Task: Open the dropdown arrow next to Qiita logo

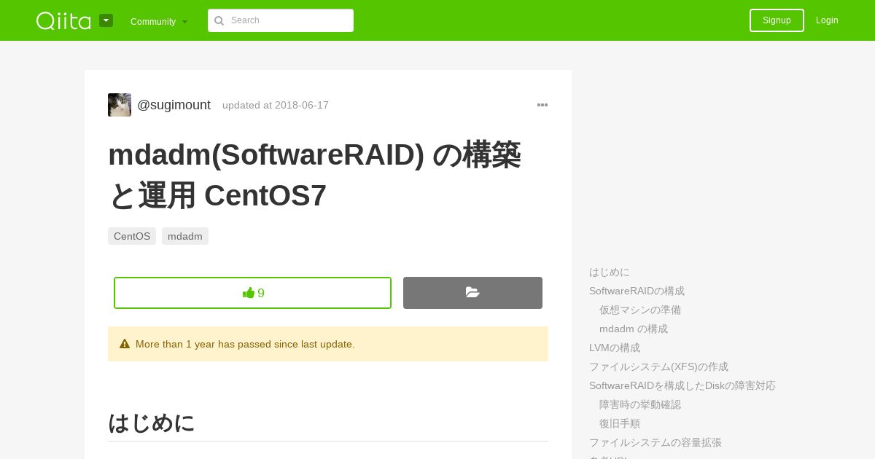Action: pos(106,20)
